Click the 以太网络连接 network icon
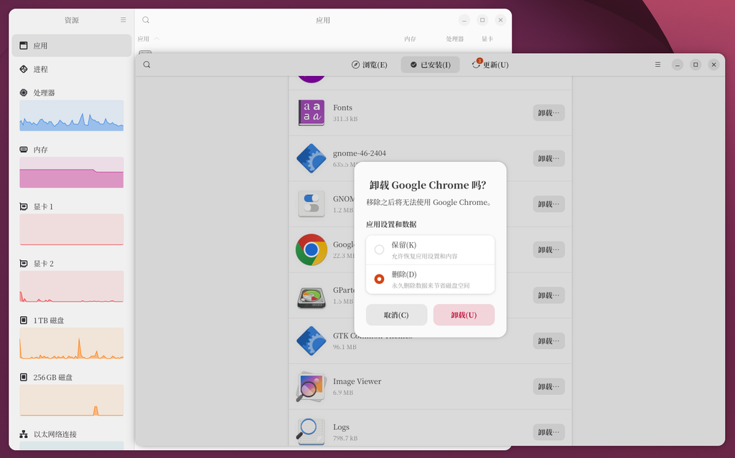 (x=24, y=434)
